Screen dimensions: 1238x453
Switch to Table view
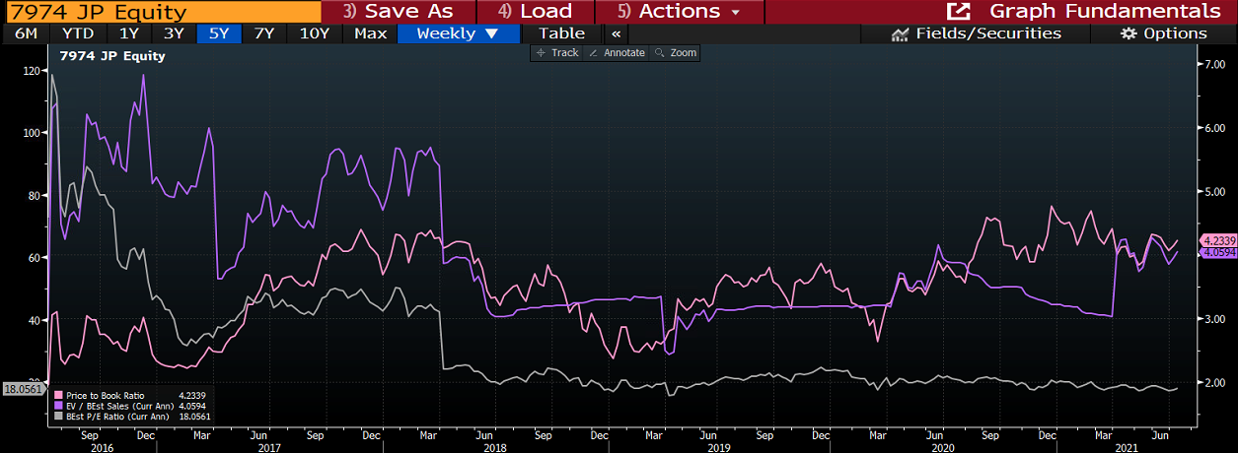point(561,33)
